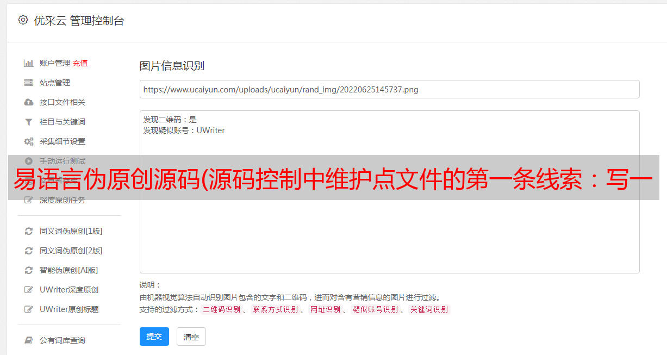
Task: Click the 清空 button
Action: click(x=191, y=337)
